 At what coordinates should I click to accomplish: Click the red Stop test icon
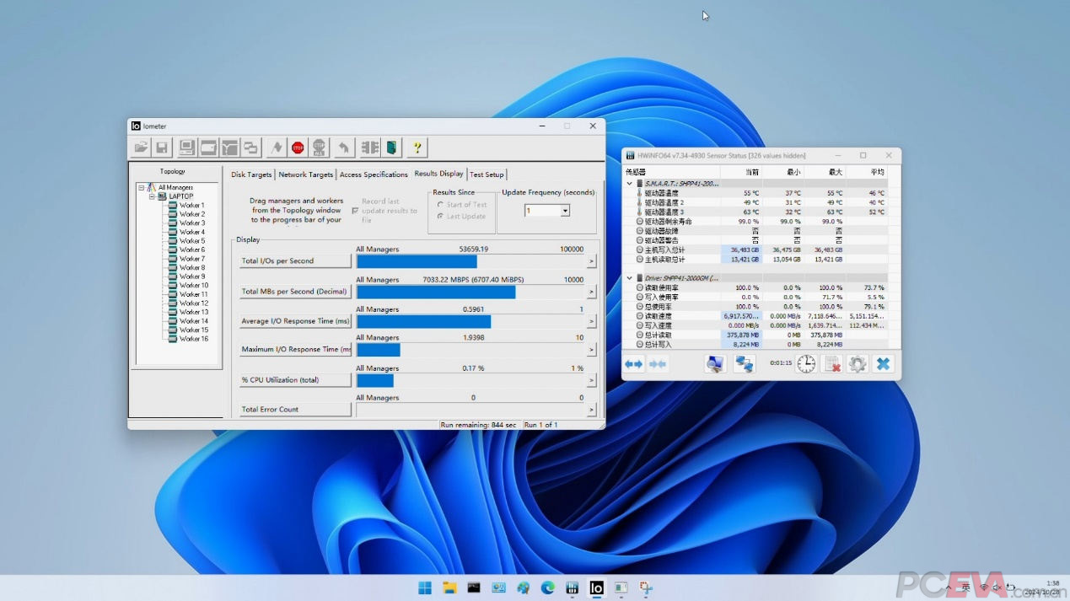298,148
